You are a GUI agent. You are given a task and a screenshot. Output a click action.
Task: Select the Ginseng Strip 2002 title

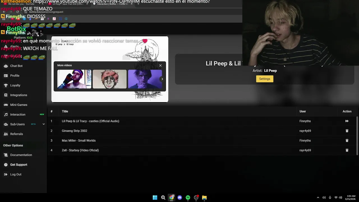(x=74, y=131)
